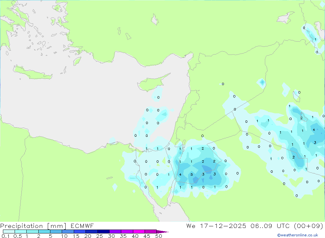This screenshot has height=238, width=325.
Task: Click the '15' legend scale label
Action: pos(76,236)
